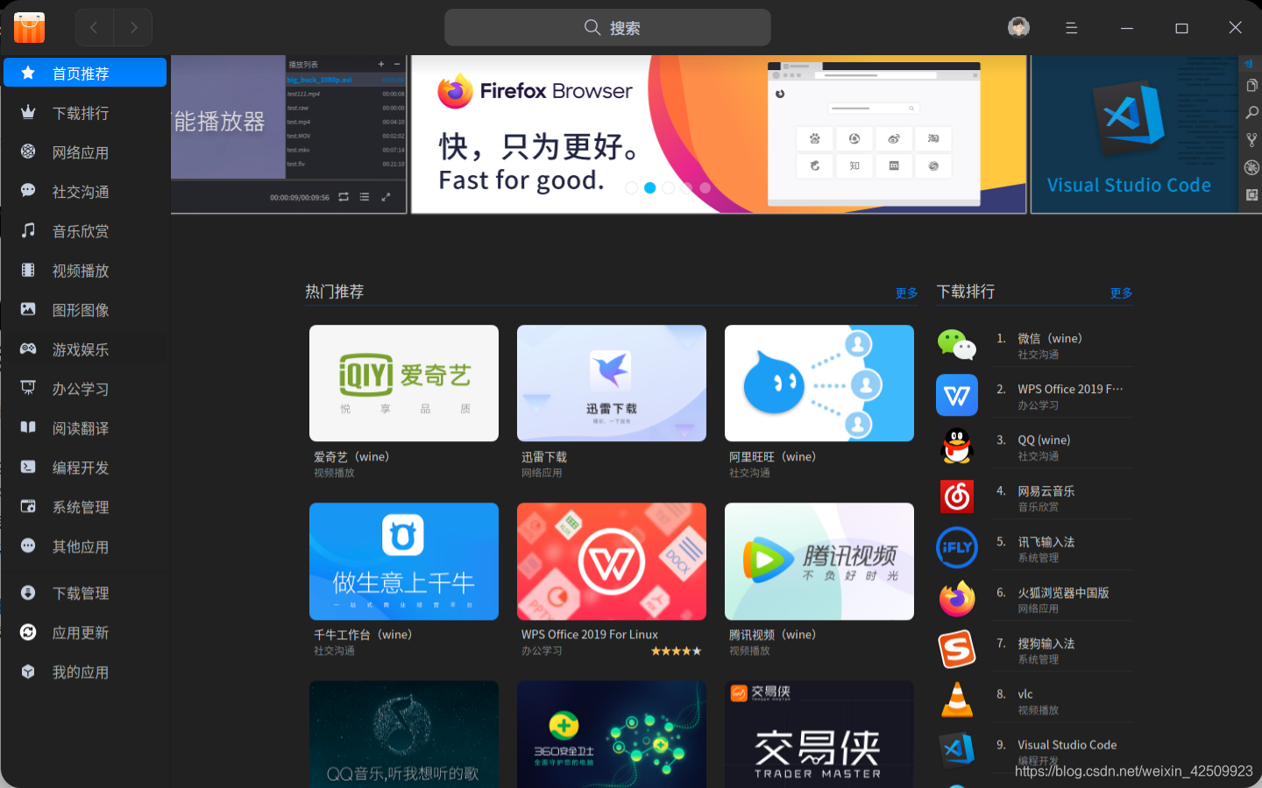Open 其他应用 category
Viewport: 1262px width, 788px height.
(x=85, y=546)
